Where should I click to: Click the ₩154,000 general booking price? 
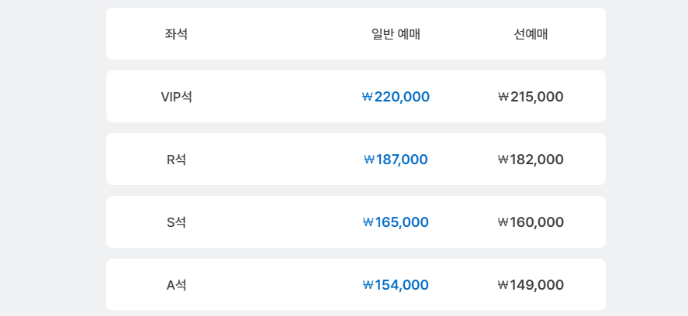[x=396, y=285]
